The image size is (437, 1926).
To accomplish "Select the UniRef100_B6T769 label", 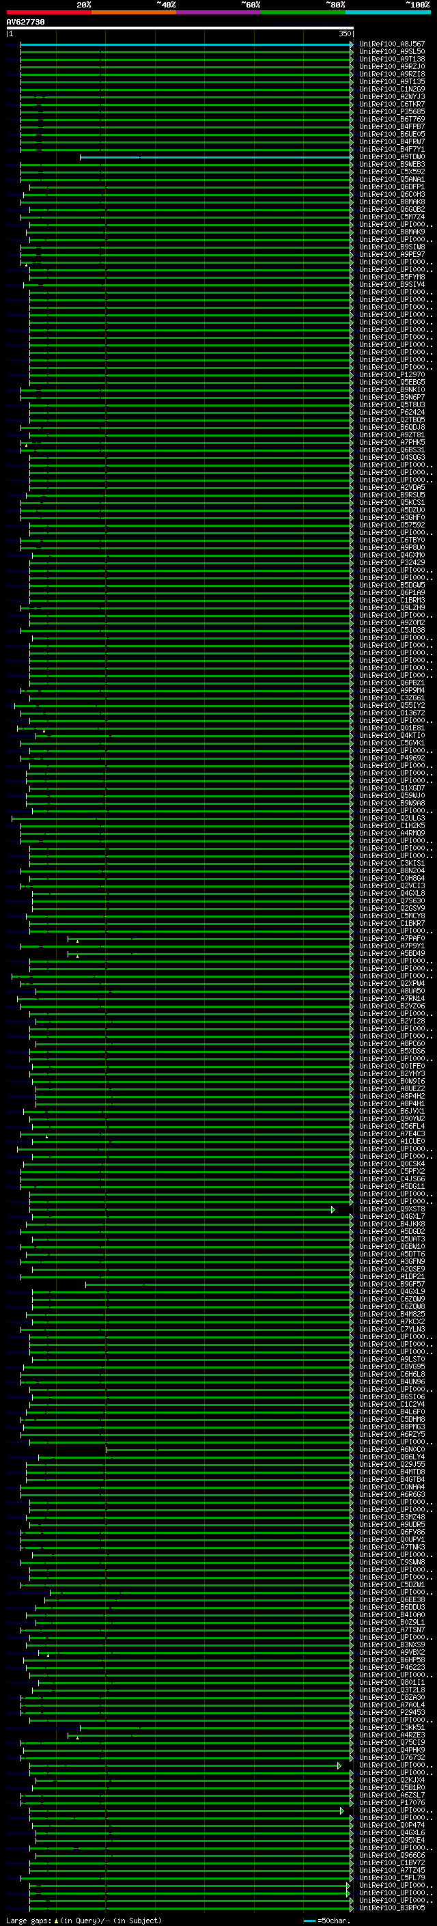I will pyautogui.click(x=392, y=119).
